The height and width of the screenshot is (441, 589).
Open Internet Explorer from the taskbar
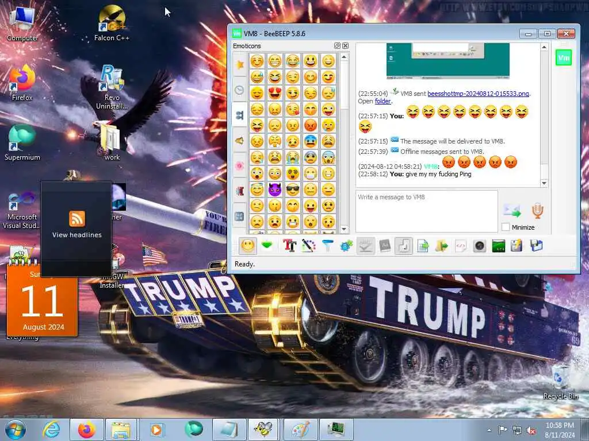click(51, 430)
